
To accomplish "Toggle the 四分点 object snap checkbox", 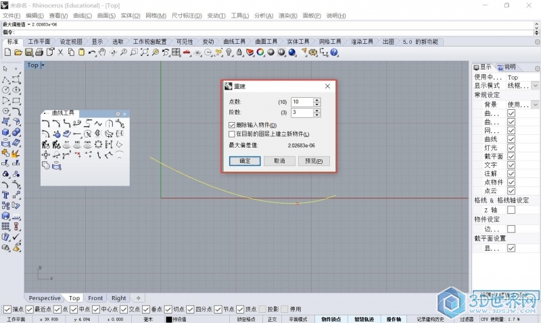I will tap(190, 310).
